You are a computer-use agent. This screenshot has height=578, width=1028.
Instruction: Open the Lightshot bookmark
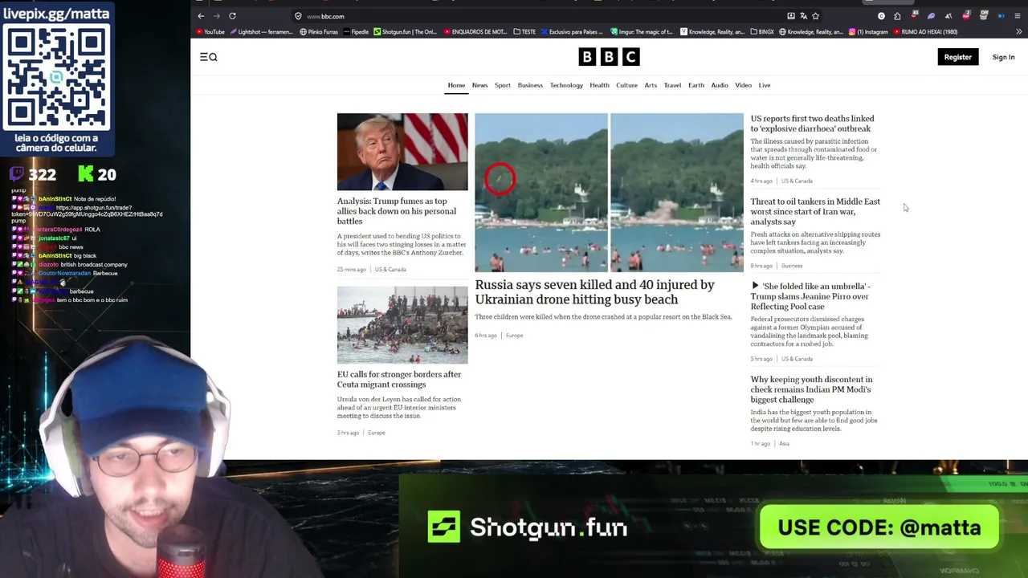coord(261,32)
